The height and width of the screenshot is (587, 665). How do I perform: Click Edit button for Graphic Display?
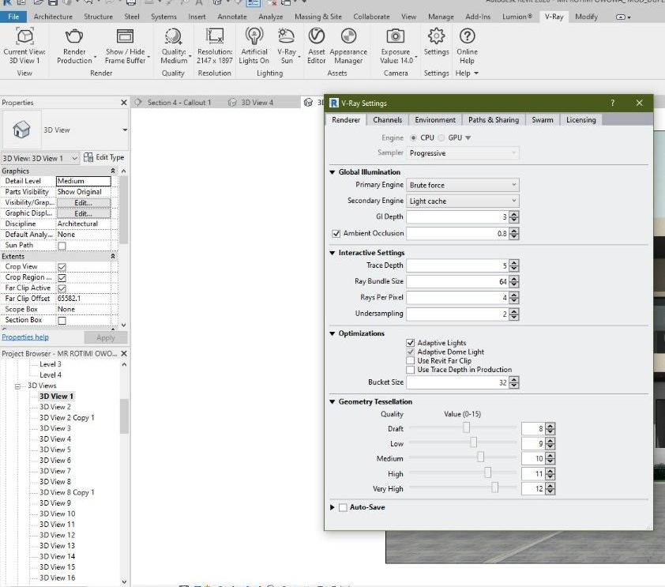pyautogui.click(x=83, y=214)
